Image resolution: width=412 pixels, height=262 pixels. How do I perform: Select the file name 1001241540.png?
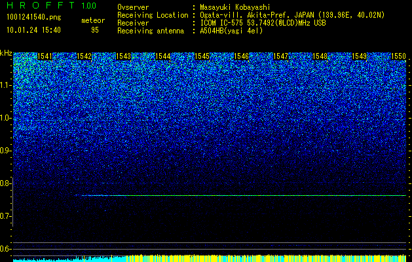(34, 18)
